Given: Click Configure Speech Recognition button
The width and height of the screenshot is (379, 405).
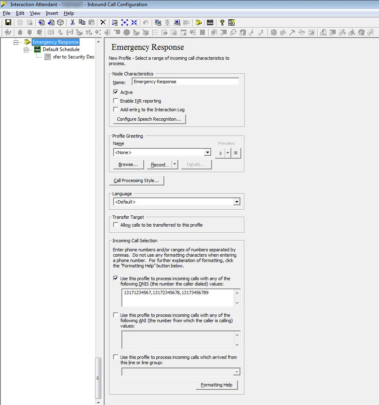Looking at the screenshot, I should pos(149,119).
